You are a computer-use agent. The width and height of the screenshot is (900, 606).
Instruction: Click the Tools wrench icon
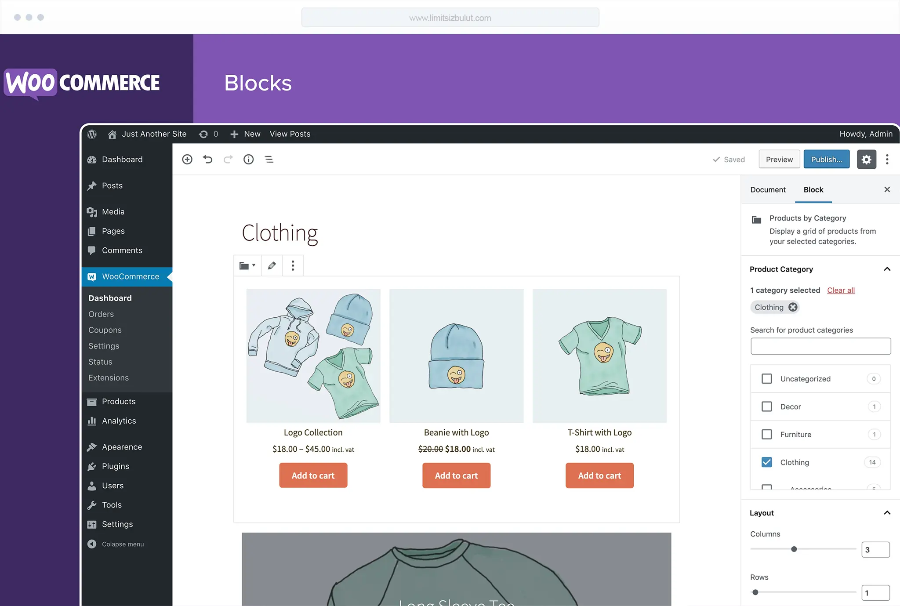(x=92, y=505)
